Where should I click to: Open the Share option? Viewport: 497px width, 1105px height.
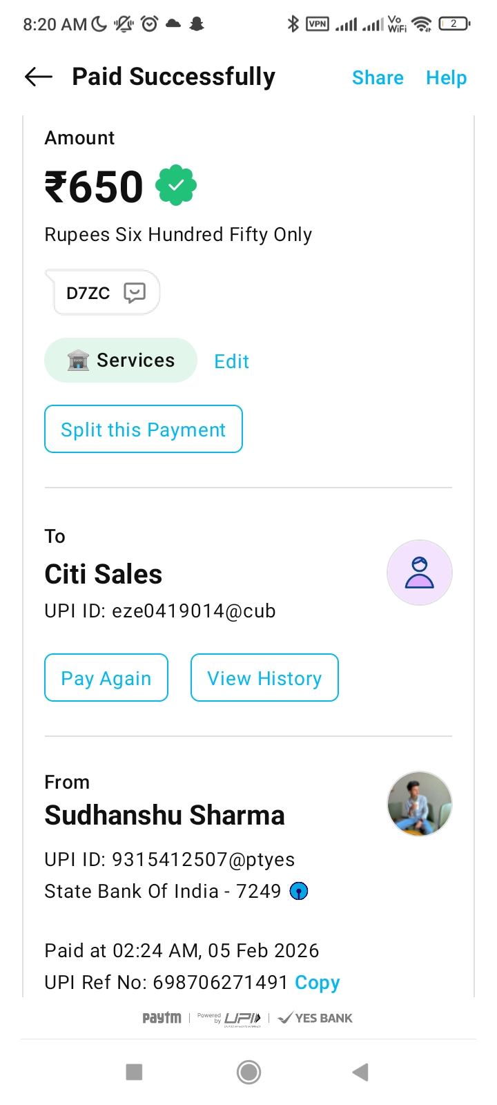point(378,77)
